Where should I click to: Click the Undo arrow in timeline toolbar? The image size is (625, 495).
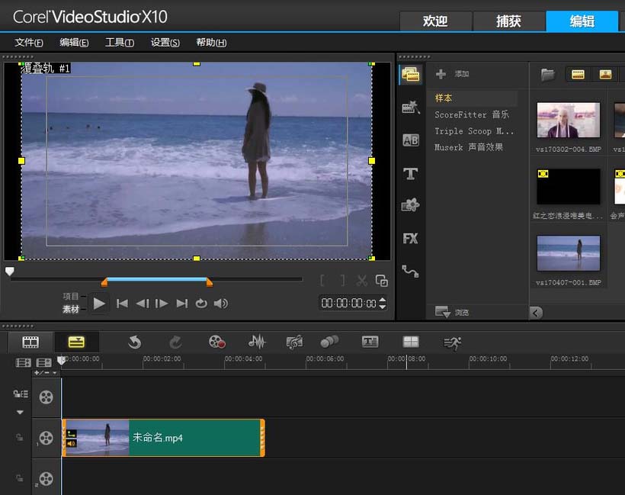click(134, 342)
